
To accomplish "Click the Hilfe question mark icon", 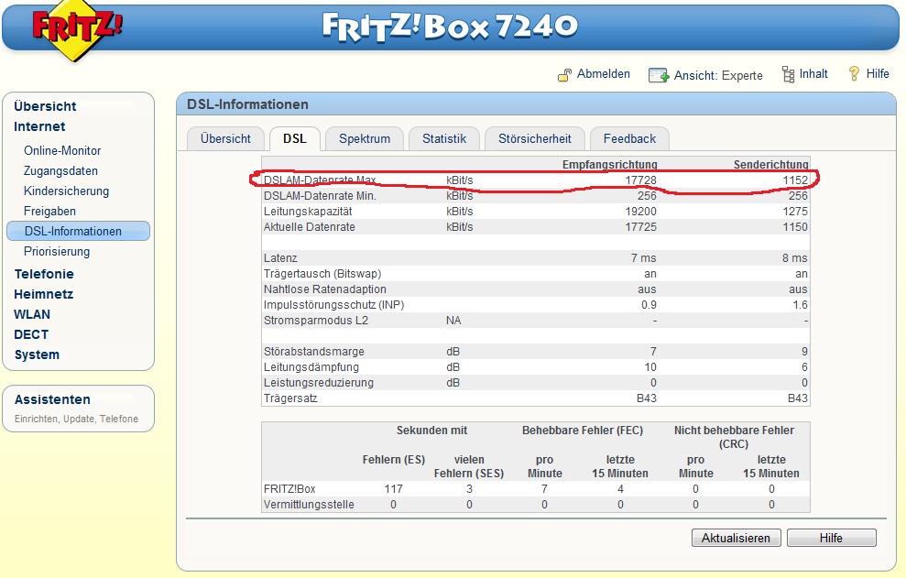I will click(854, 74).
